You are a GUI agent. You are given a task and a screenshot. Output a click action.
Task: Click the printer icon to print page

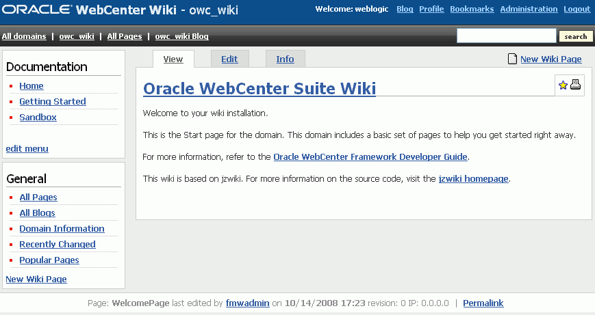pyautogui.click(x=575, y=85)
